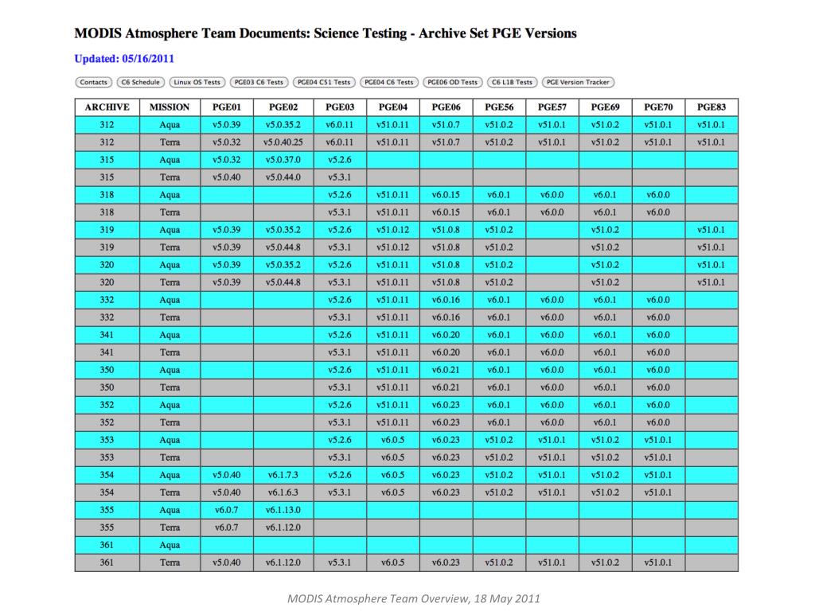Select v6.0.20 in the 341 Terra row
The image size is (815, 611).
coord(446,352)
